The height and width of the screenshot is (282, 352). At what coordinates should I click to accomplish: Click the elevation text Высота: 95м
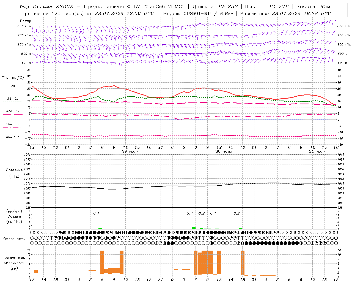tap(313, 7)
